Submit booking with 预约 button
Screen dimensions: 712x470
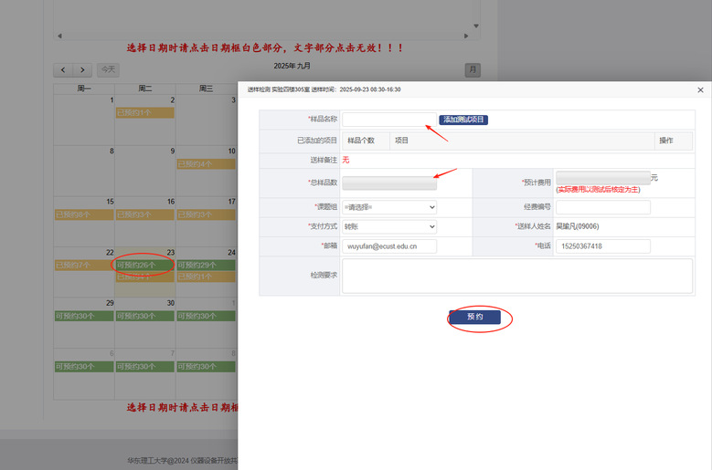474,318
